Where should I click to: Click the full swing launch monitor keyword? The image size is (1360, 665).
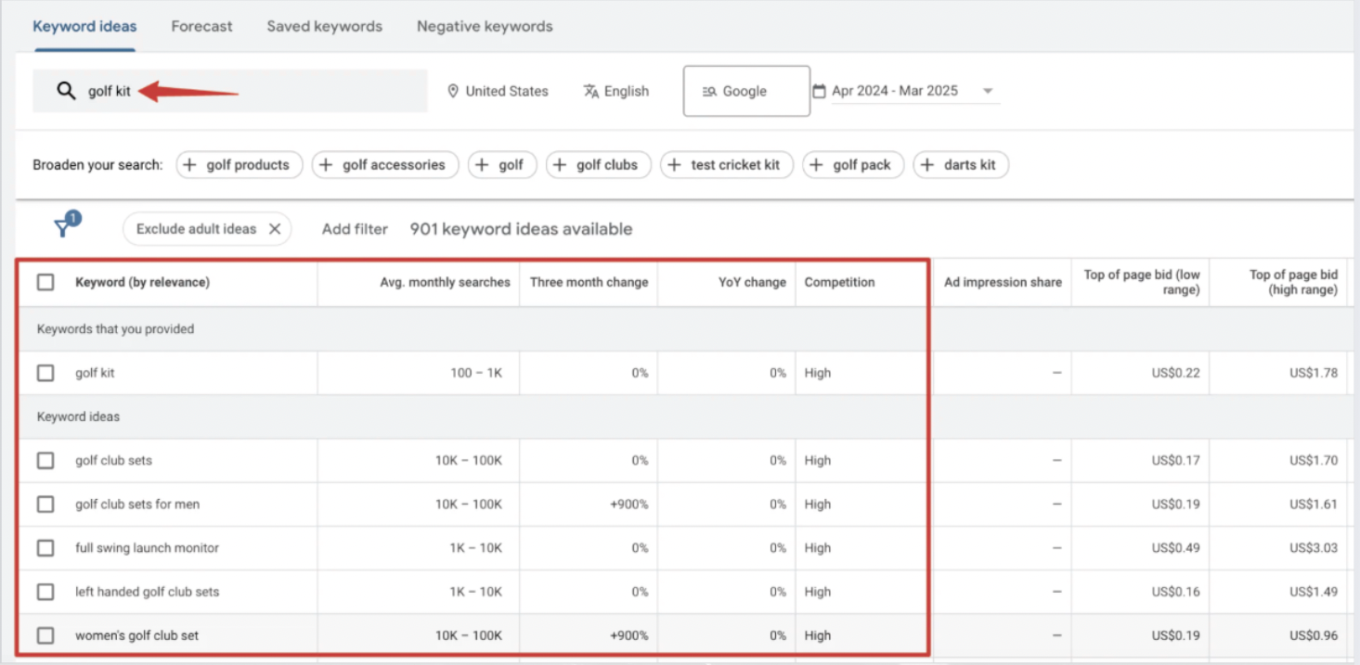coord(147,548)
